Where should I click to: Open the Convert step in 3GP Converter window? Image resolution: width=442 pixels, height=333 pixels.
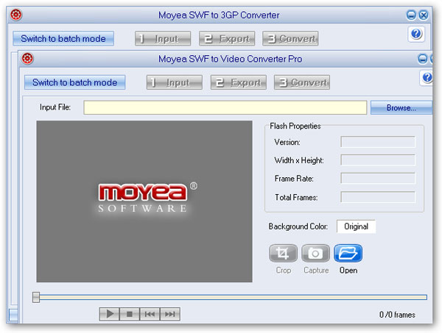[x=290, y=38]
